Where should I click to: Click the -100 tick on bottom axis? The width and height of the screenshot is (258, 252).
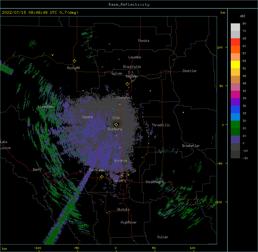[x=37, y=248]
